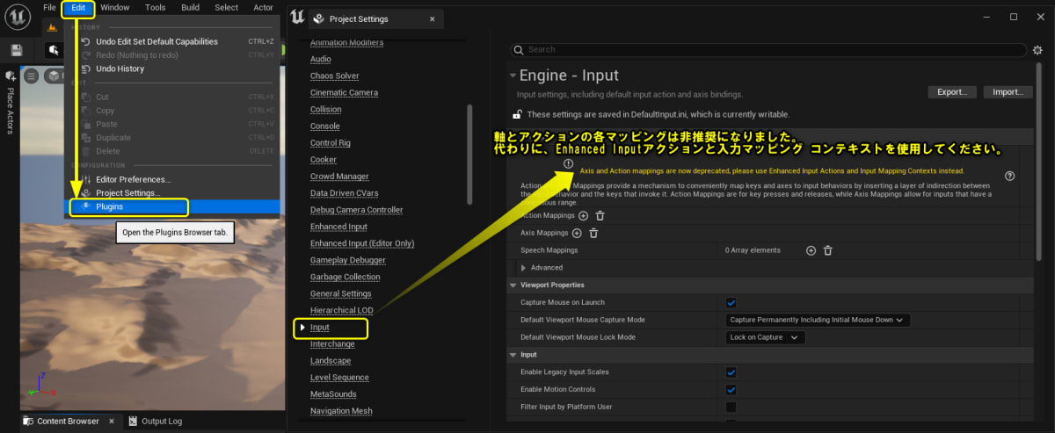The height and width of the screenshot is (433, 1055).
Task: Select the Garbage Collection category
Action: (x=345, y=277)
